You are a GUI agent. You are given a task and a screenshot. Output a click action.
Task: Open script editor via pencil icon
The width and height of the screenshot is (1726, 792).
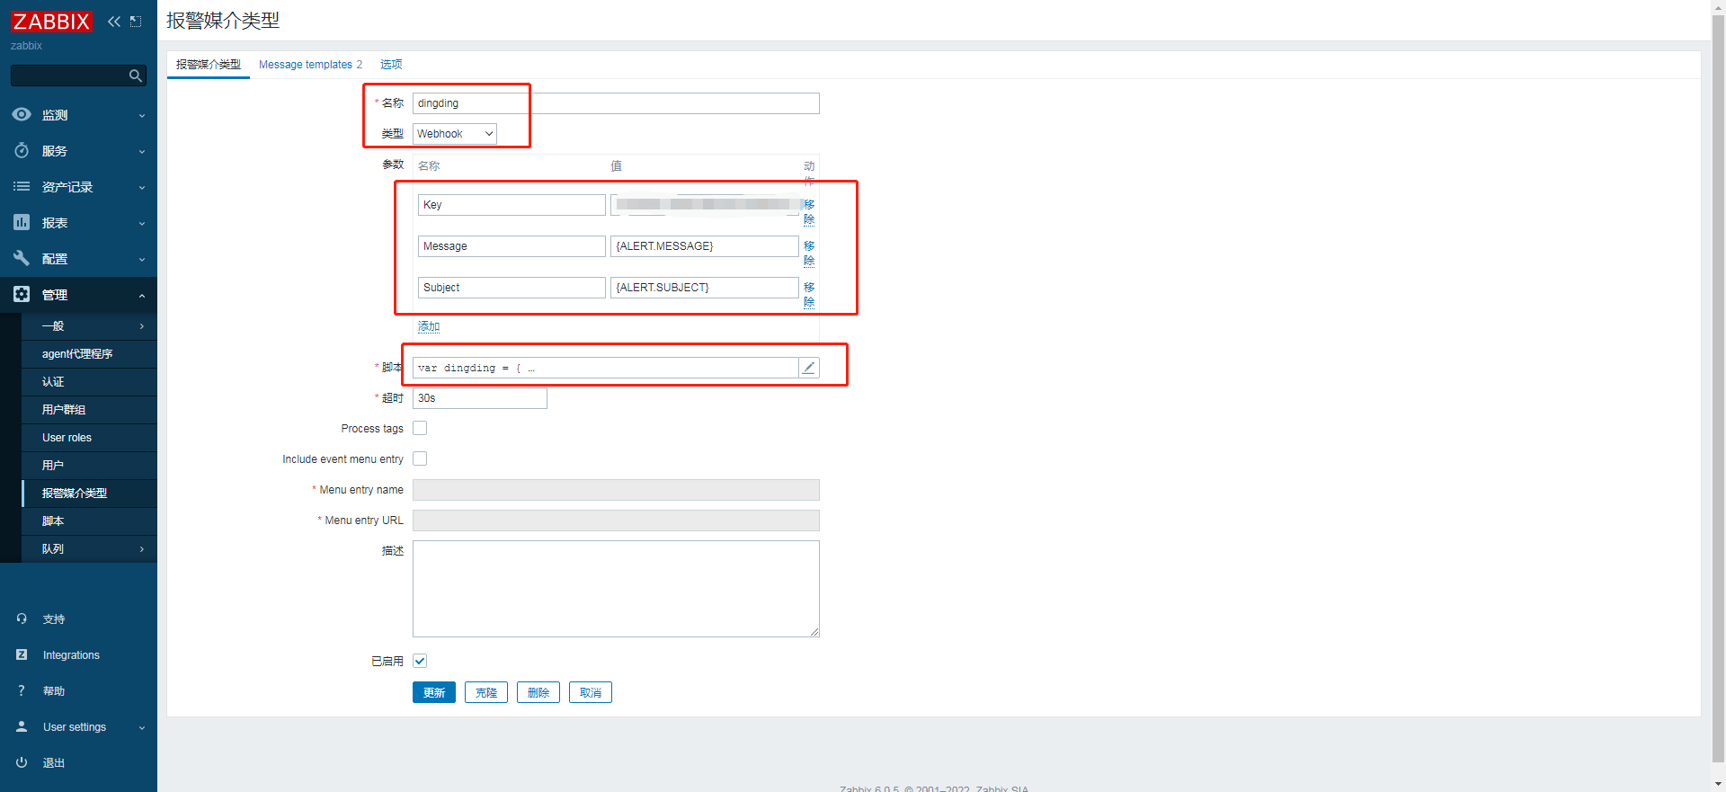click(809, 368)
